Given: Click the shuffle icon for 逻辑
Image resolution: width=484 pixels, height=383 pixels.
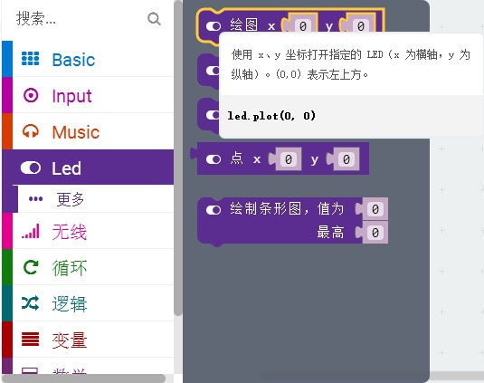Looking at the screenshot, I should click(30, 303).
